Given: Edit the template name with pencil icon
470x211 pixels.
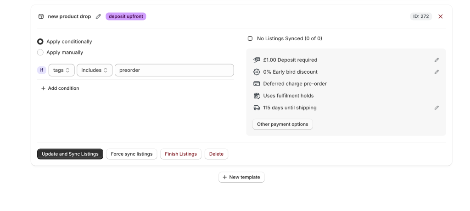Looking at the screenshot, I should (98, 16).
